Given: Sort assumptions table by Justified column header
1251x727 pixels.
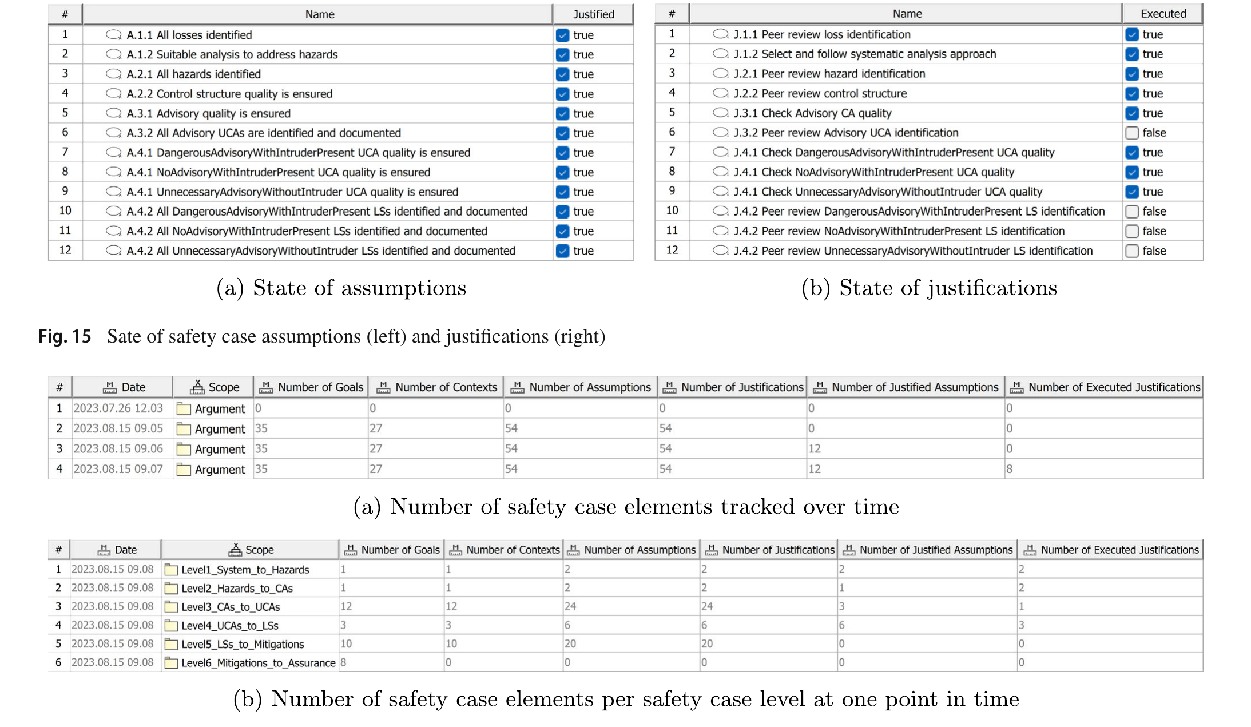Looking at the screenshot, I should [594, 14].
